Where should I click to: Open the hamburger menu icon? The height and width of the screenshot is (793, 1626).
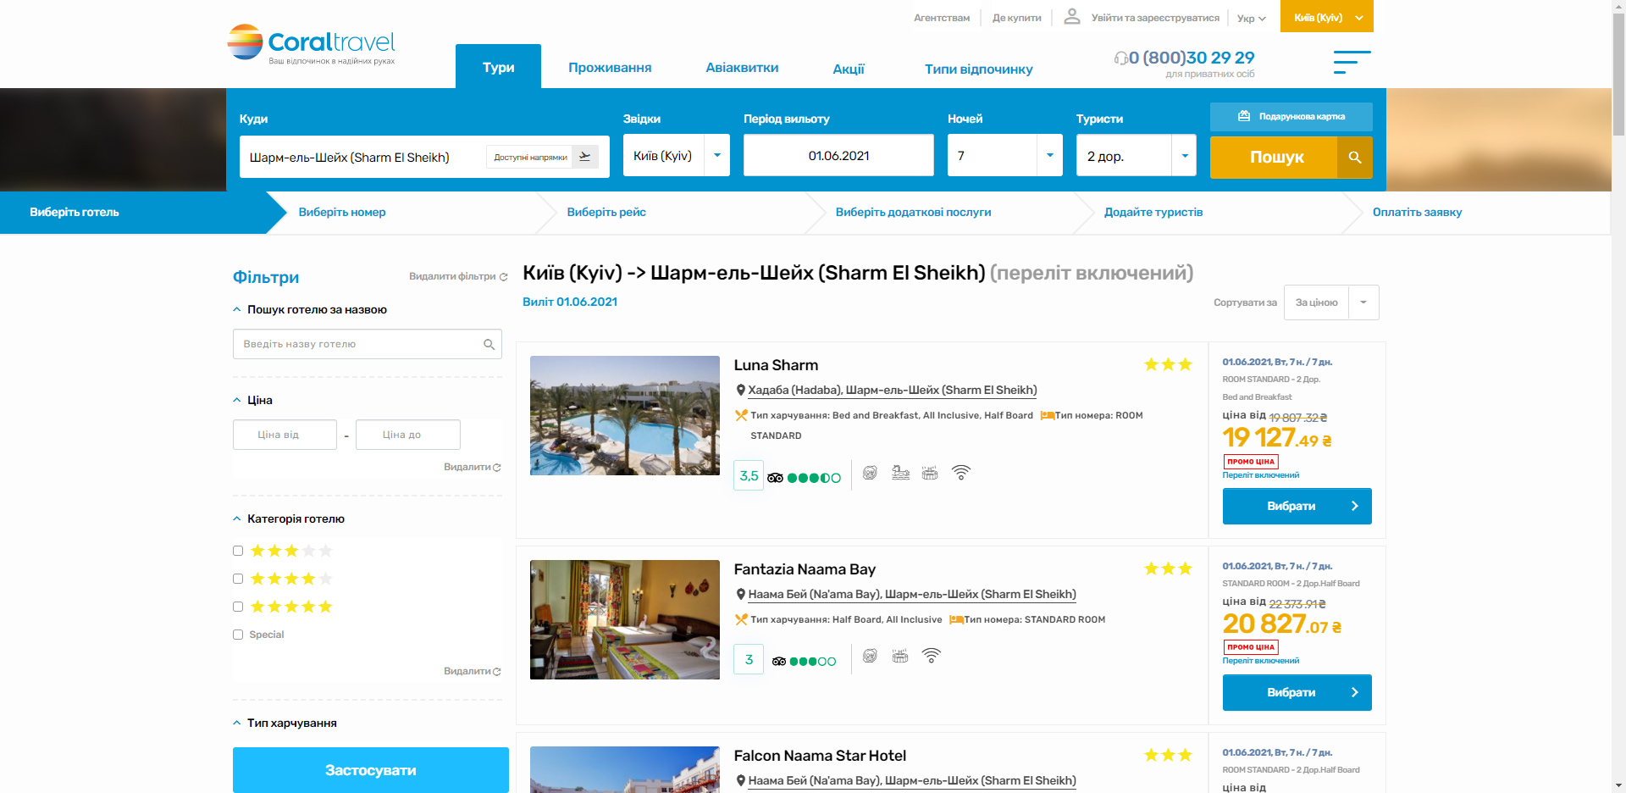click(x=1352, y=62)
